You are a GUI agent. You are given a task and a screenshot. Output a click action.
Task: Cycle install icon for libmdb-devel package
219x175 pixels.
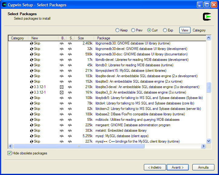[32, 60]
